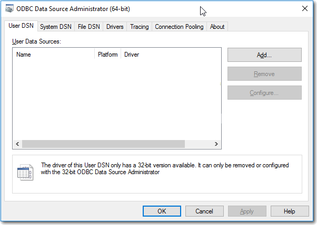The width and height of the screenshot is (317, 225).
Task: Click the Platform column header
Action: tap(108, 55)
